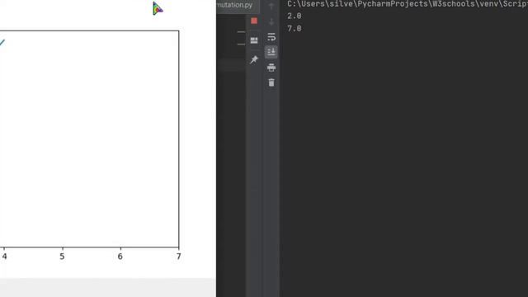Restore layout icon in run toolbar
This screenshot has height=297, width=528.
pos(254,40)
